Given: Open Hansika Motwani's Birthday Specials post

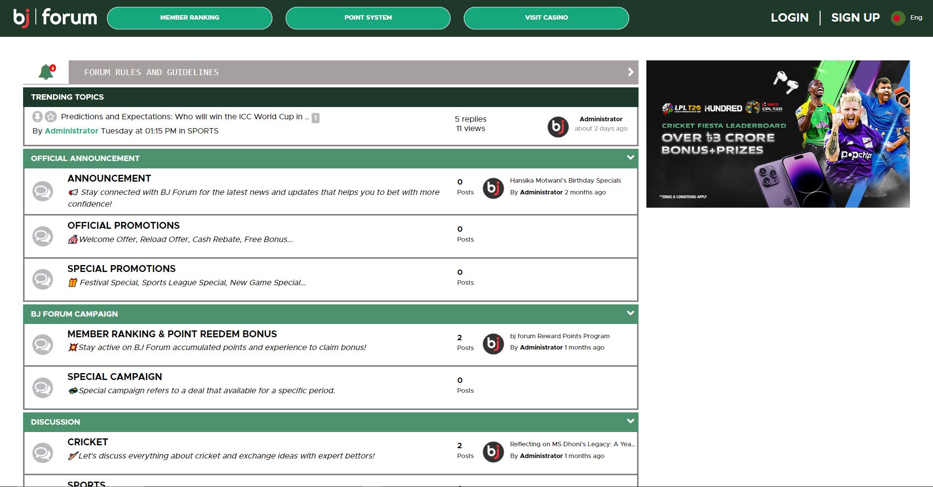Looking at the screenshot, I should 565,181.
